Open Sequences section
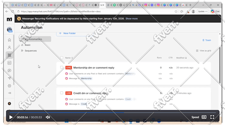225x125 pixels. pyautogui.click(x=29, y=51)
